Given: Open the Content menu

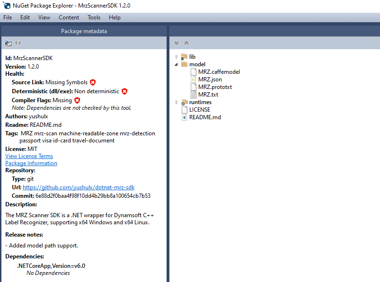Looking at the screenshot, I should pyautogui.click(x=69, y=18).
